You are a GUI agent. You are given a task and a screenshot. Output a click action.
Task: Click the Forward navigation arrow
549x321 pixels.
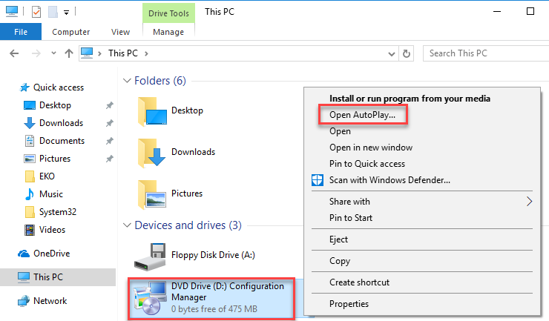(x=36, y=53)
